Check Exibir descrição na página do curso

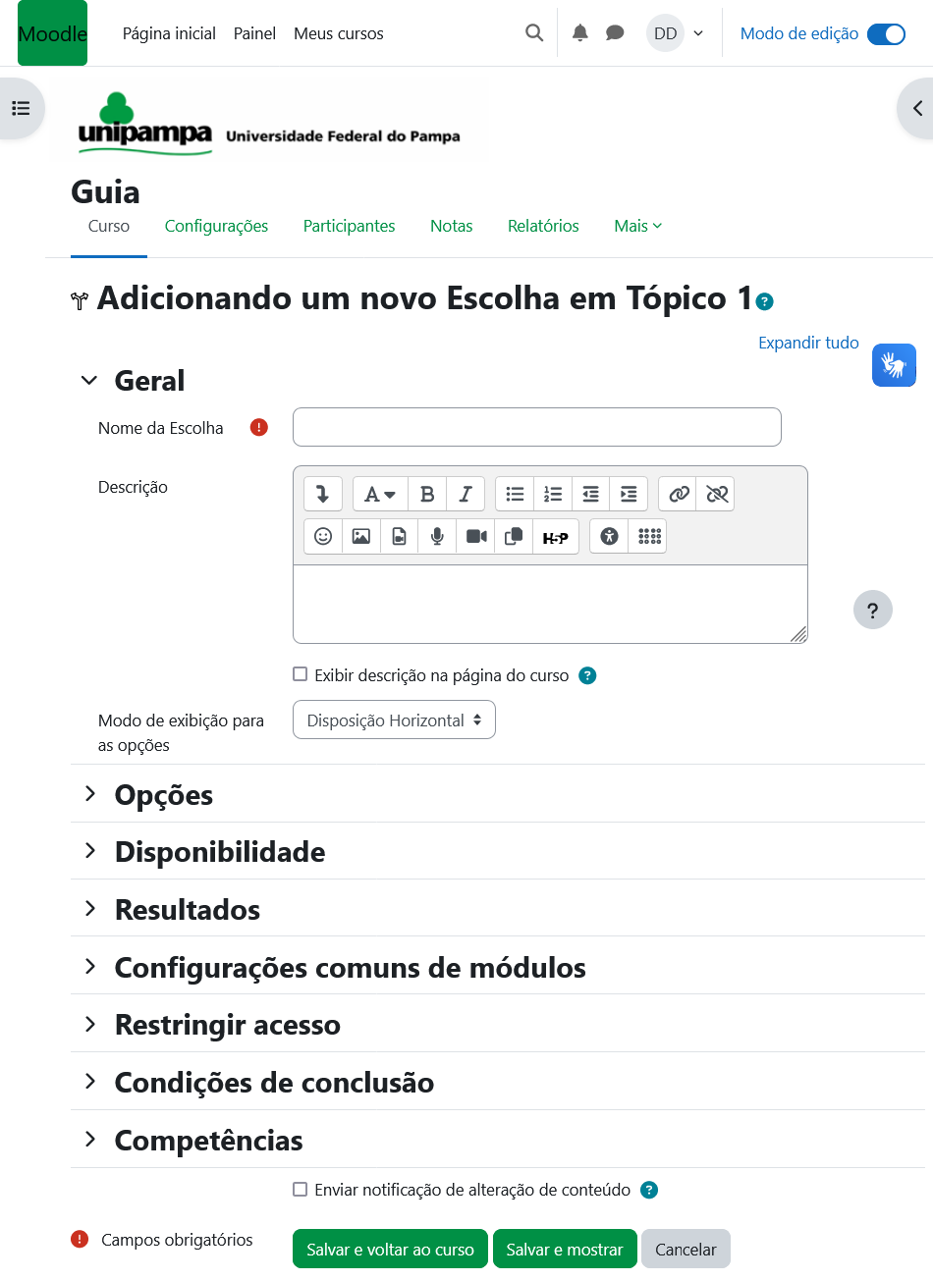click(301, 674)
